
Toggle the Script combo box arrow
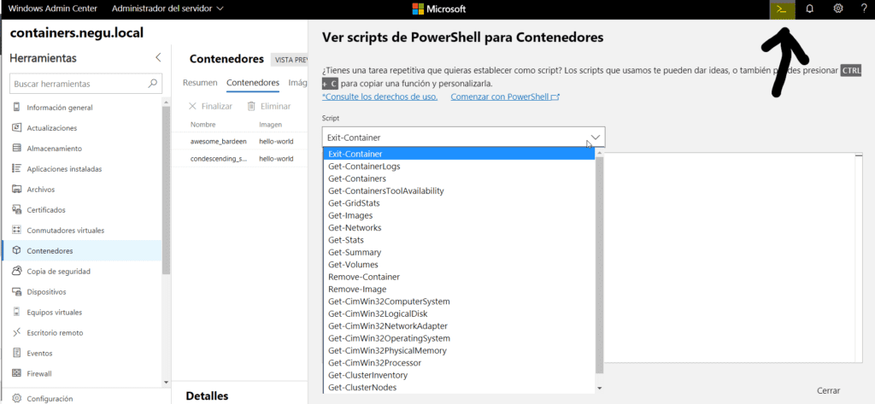pos(596,137)
